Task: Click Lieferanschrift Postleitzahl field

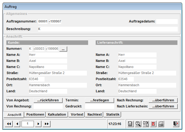Action: coord(126,79)
